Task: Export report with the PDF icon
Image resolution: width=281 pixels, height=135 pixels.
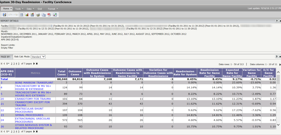Action: pyautogui.click(x=49, y=15)
